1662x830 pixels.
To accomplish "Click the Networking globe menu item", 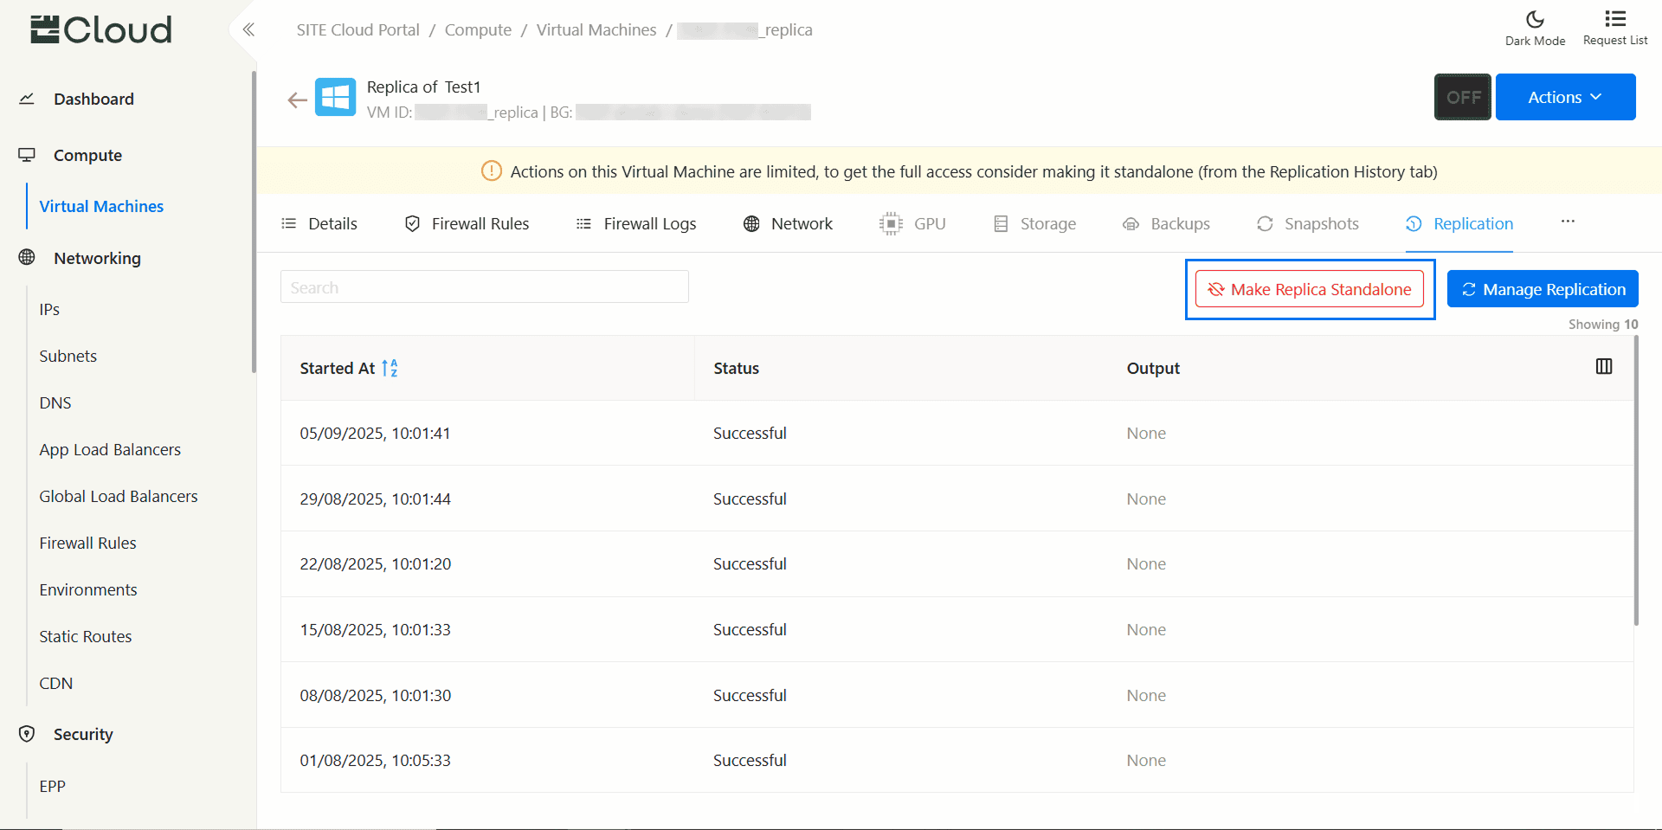I will pos(96,259).
